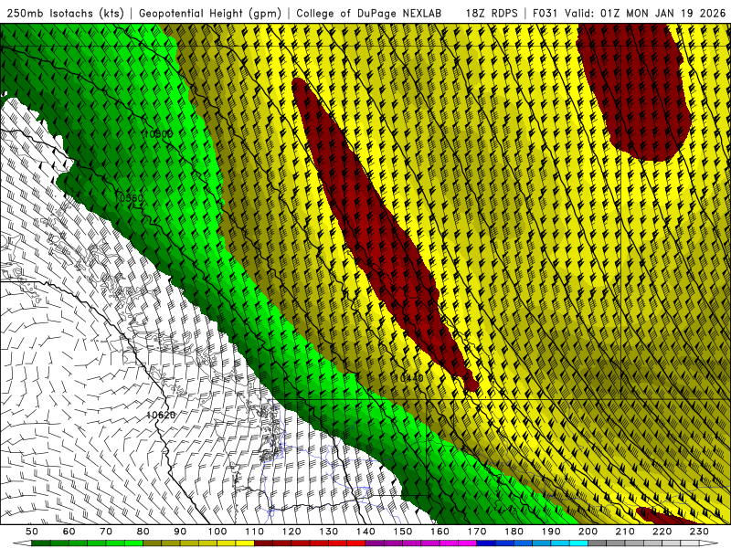Click the '18Z RDPS' model run label
This screenshot has width=731, height=548.
[492, 13]
